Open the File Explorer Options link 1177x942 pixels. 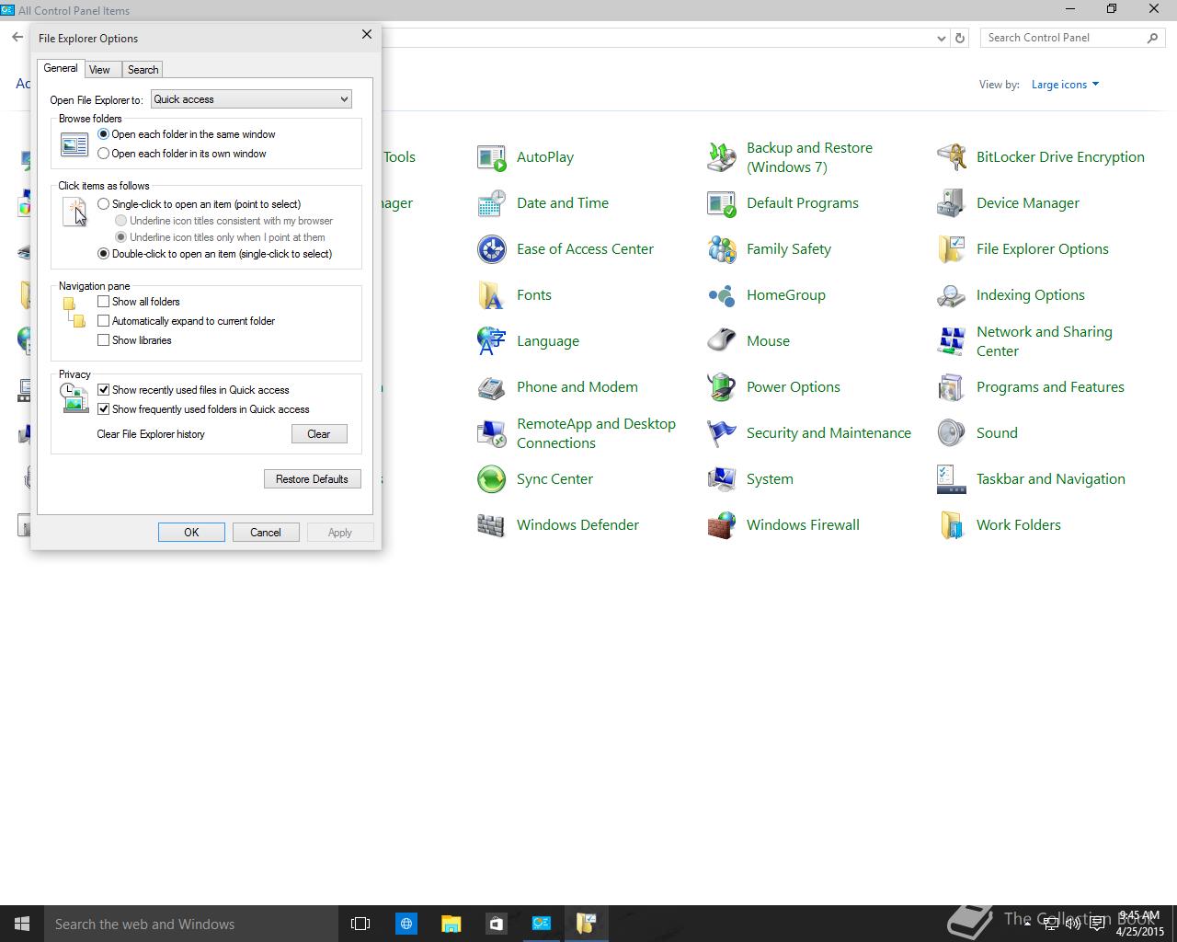coord(1042,249)
